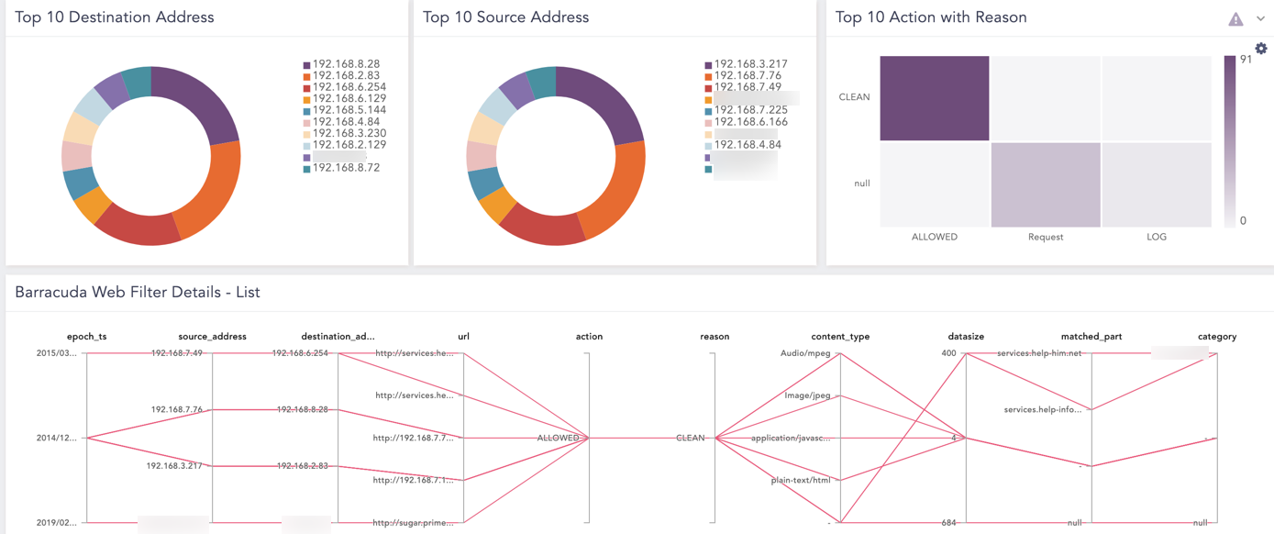Image resolution: width=1274 pixels, height=534 pixels.
Task: Click the ALLOWED label on the heatmap axis
Action: click(934, 237)
